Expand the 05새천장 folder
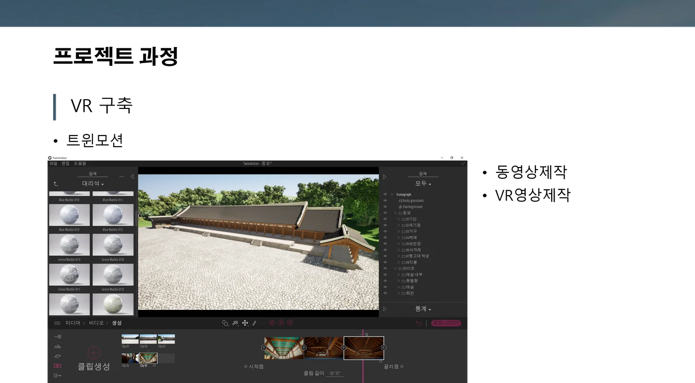The height and width of the screenshot is (383, 695). 399,244
